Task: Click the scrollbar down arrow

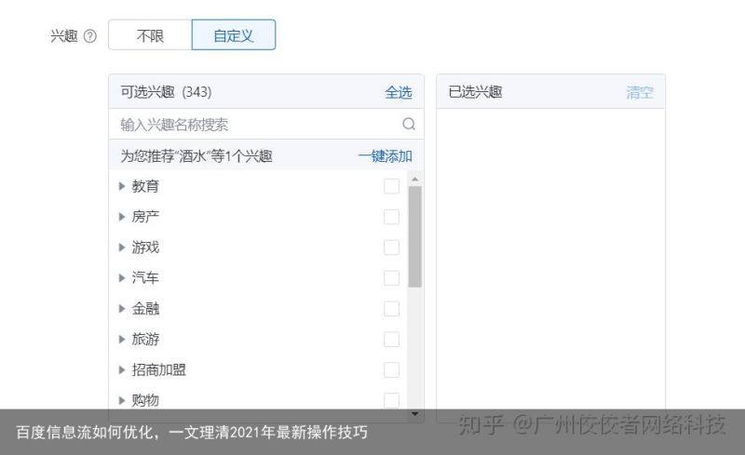Action: [414, 414]
